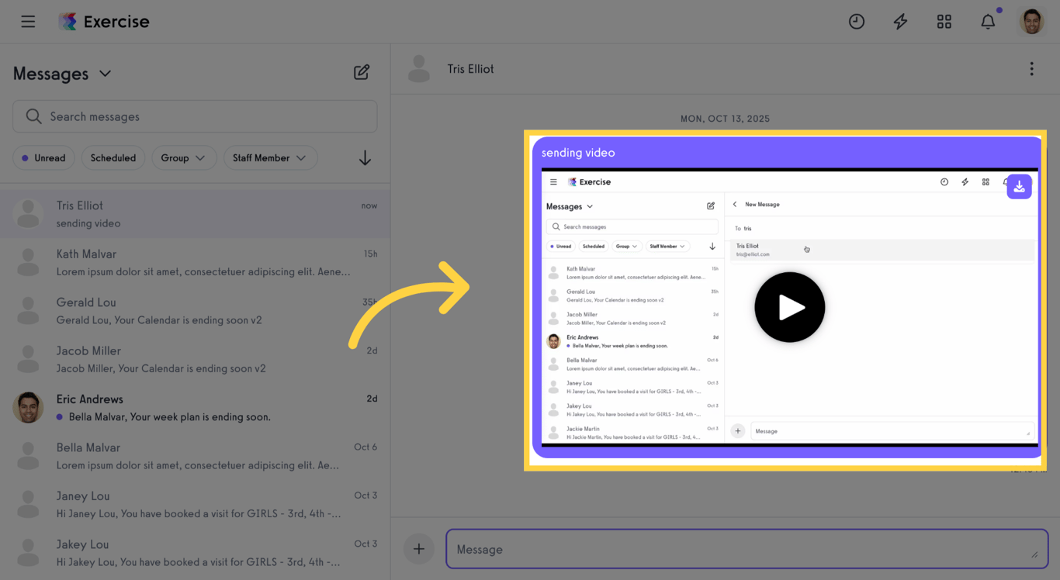Open the three-dot more options menu

[x=1031, y=69]
